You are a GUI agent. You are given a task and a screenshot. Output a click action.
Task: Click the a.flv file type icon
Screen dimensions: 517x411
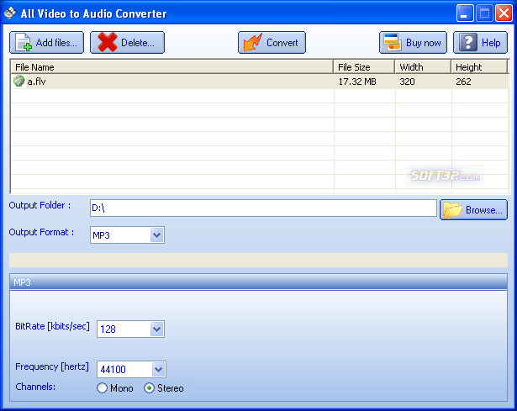click(18, 81)
